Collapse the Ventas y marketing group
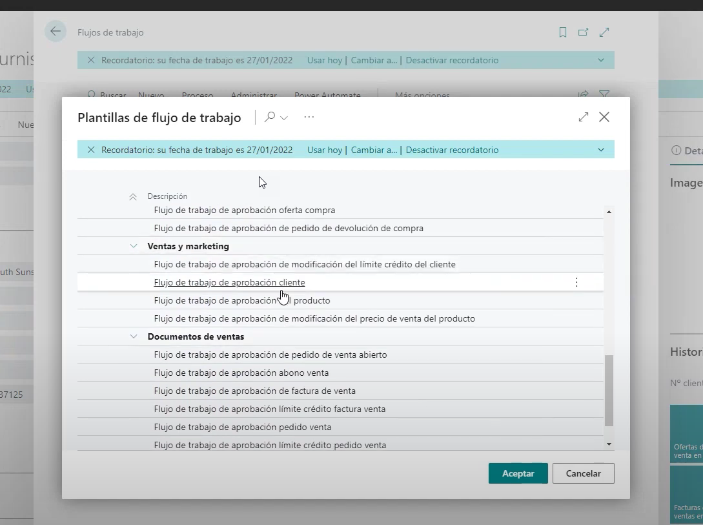Image resolution: width=703 pixels, height=525 pixels. tap(134, 246)
